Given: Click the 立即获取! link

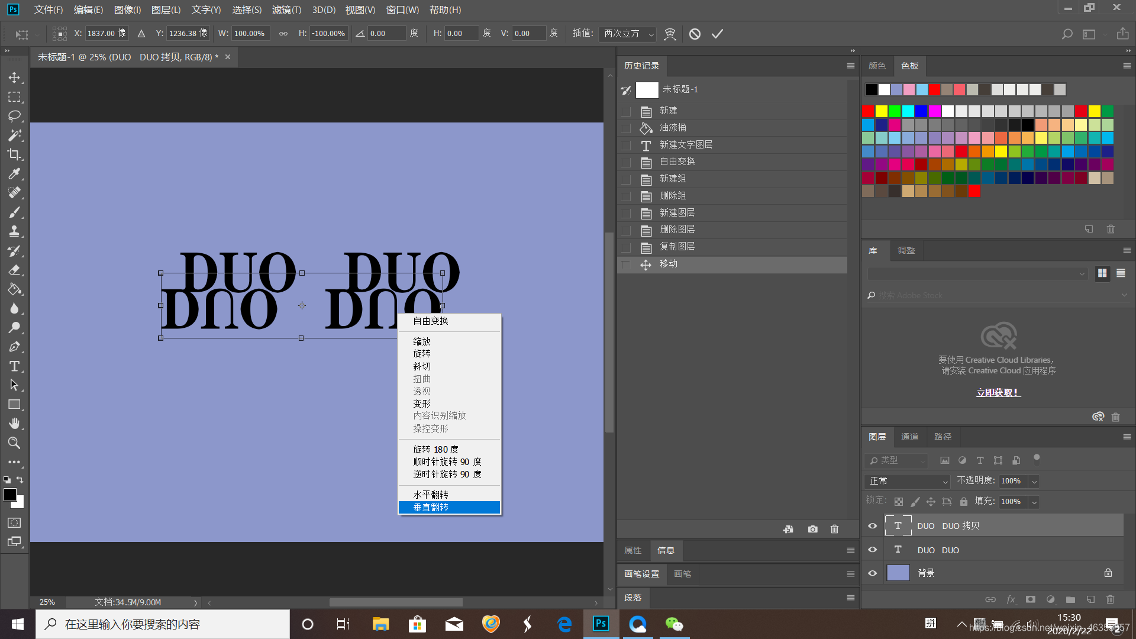Looking at the screenshot, I should click(998, 392).
